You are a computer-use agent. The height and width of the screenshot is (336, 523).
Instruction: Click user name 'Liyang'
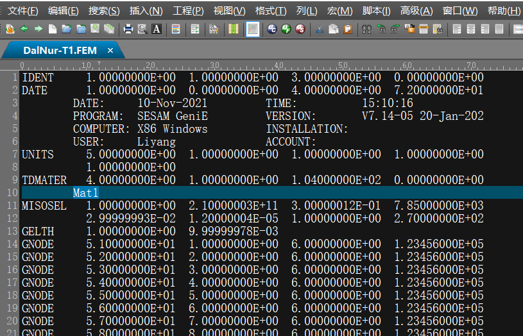click(x=157, y=142)
